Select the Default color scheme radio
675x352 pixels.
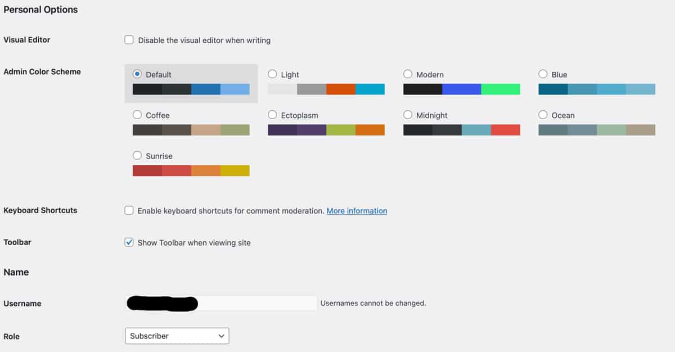point(137,74)
